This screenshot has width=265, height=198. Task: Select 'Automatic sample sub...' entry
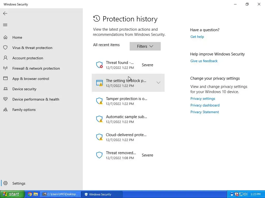[x=126, y=117]
